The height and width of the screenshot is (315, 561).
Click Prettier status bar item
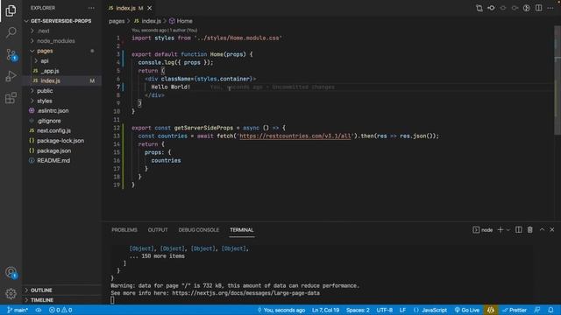(x=515, y=310)
